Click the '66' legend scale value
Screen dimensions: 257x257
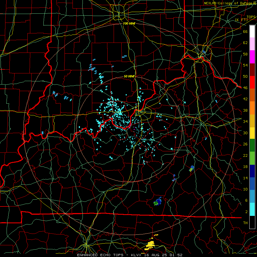(245, 31)
